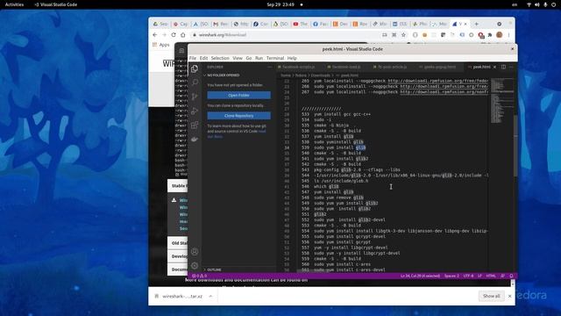Click Spaces: 2 in status bar
561x316 pixels.
[x=451, y=276]
